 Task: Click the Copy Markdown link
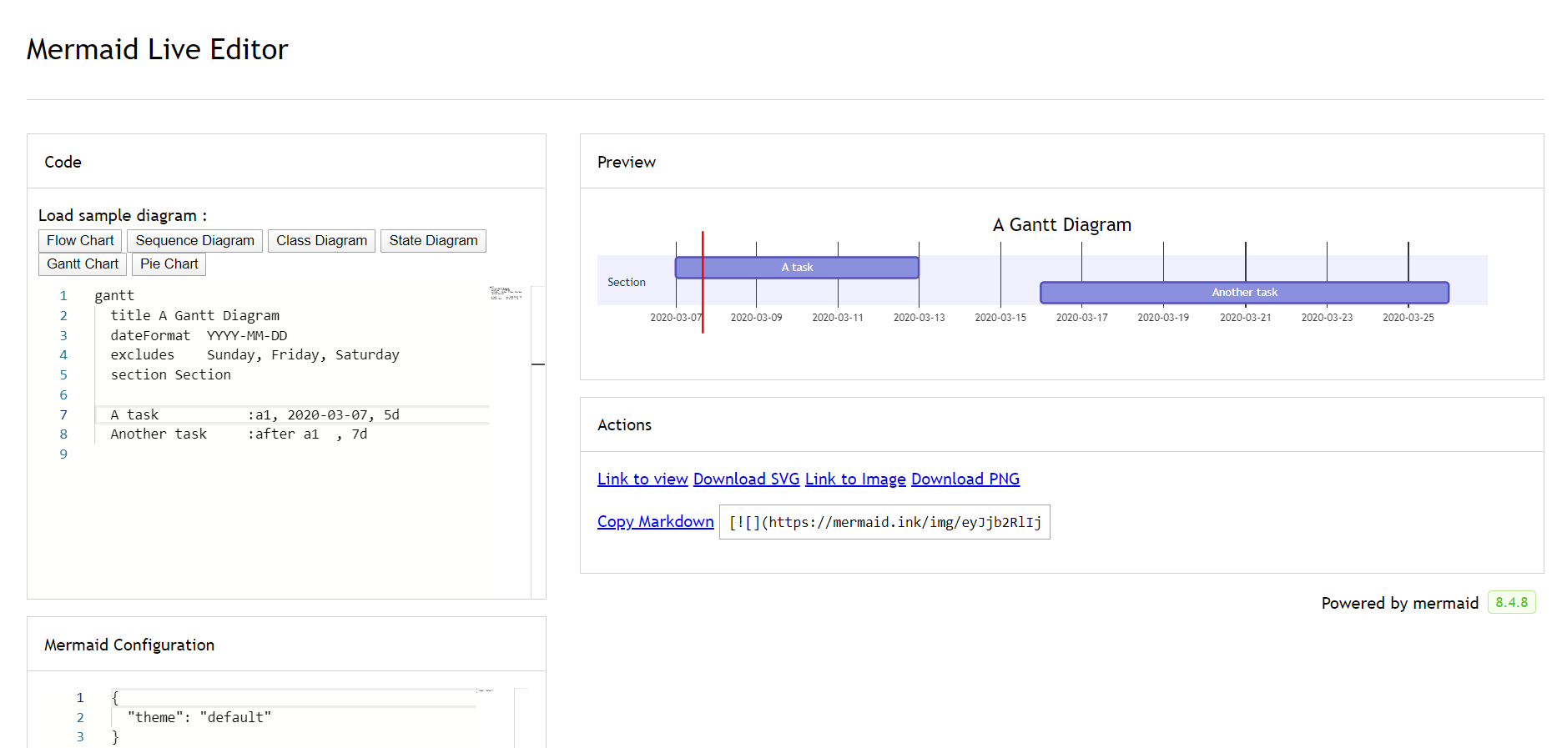[x=655, y=521]
